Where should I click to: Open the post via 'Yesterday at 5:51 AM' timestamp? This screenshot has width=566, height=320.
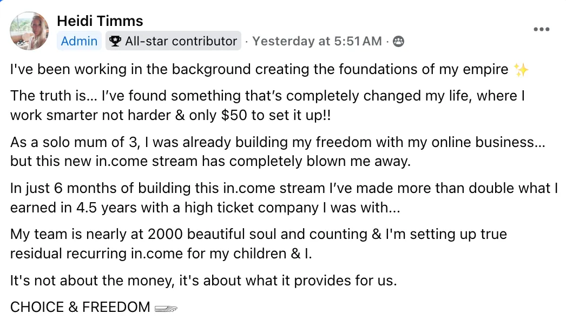point(317,41)
